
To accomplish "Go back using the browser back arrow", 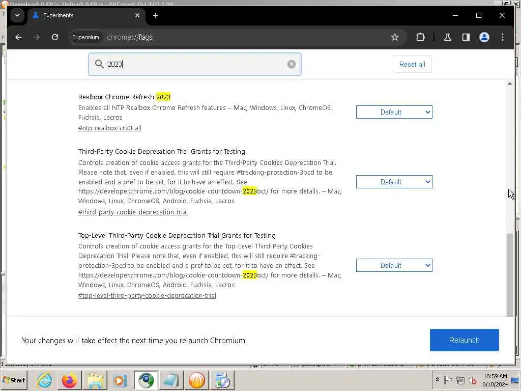I will click(19, 37).
